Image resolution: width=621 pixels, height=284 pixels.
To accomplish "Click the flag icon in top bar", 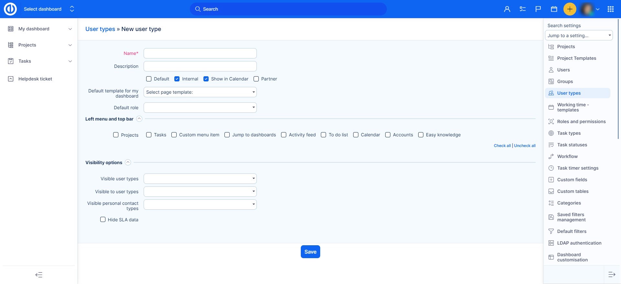I will pos(538,9).
